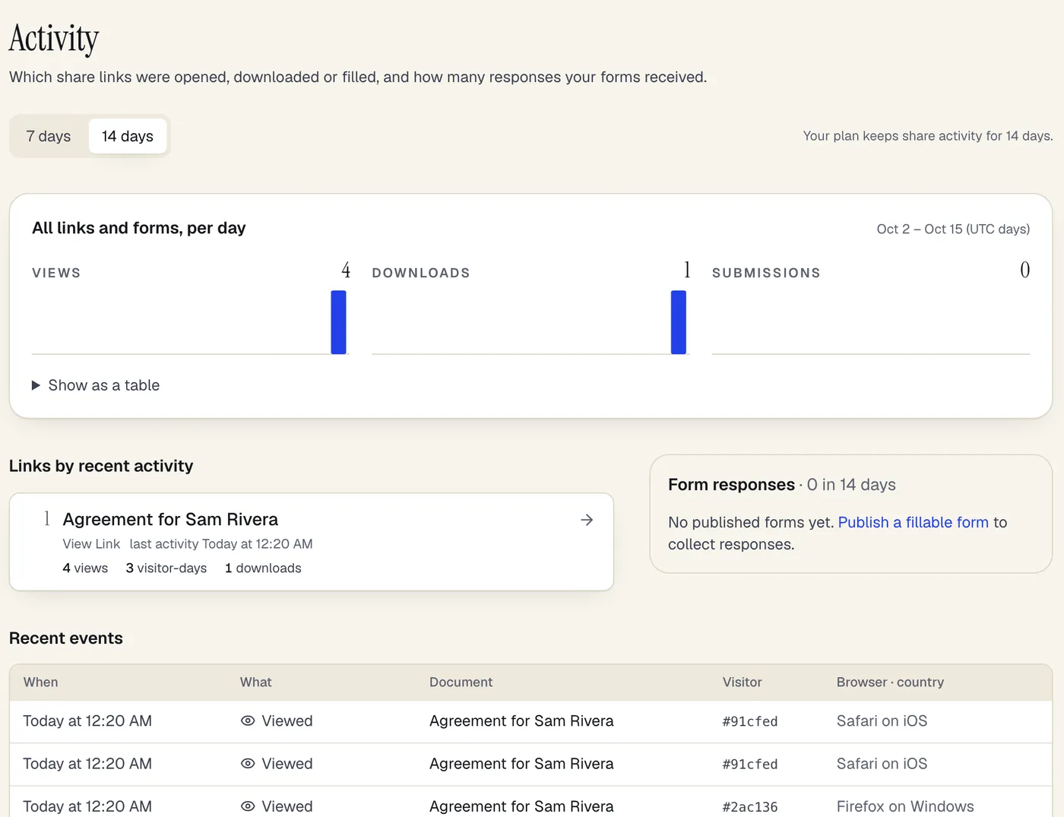
Task: Open the Agreement for Sam Rivera link title
Action: (x=170, y=519)
